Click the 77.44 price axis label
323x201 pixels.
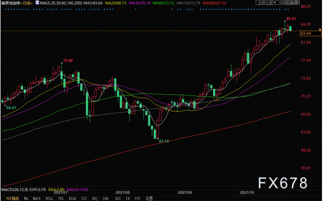tap(306, 60)
